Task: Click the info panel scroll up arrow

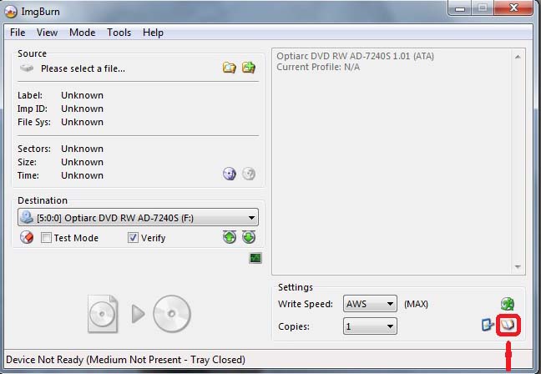Action: pos(518,57)
